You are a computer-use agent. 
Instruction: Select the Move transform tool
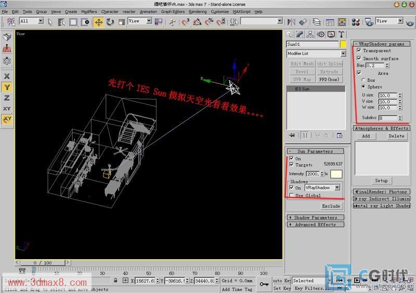tap(99, 22)
